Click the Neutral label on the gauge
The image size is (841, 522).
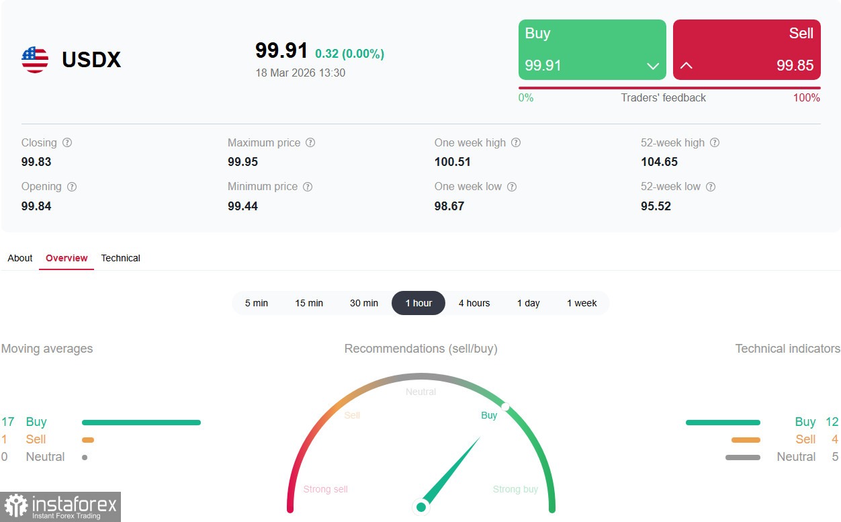421,392
